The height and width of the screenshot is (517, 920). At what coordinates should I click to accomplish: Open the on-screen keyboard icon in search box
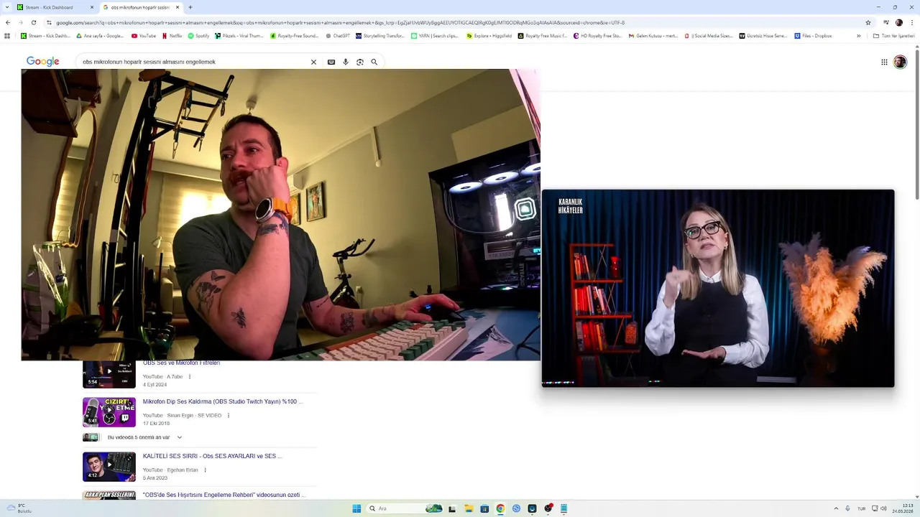(331, 62)
